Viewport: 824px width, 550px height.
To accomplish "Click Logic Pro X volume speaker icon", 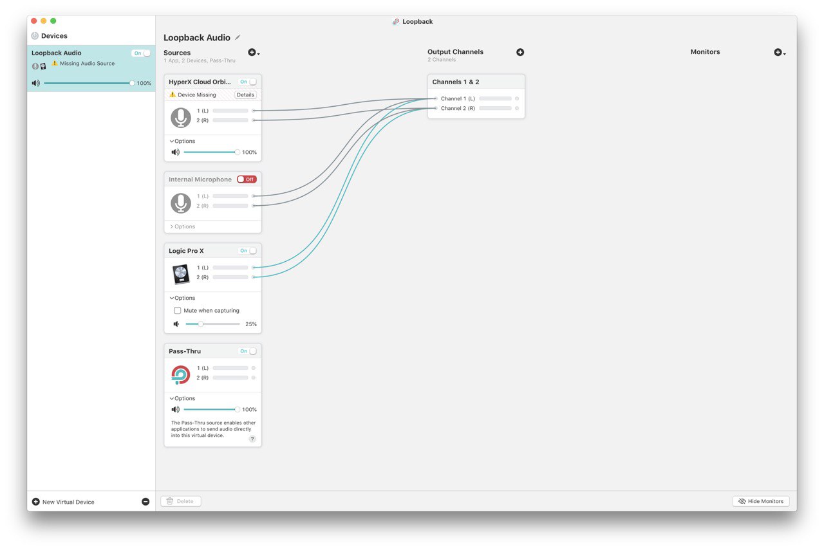I will tap(176, 324).
